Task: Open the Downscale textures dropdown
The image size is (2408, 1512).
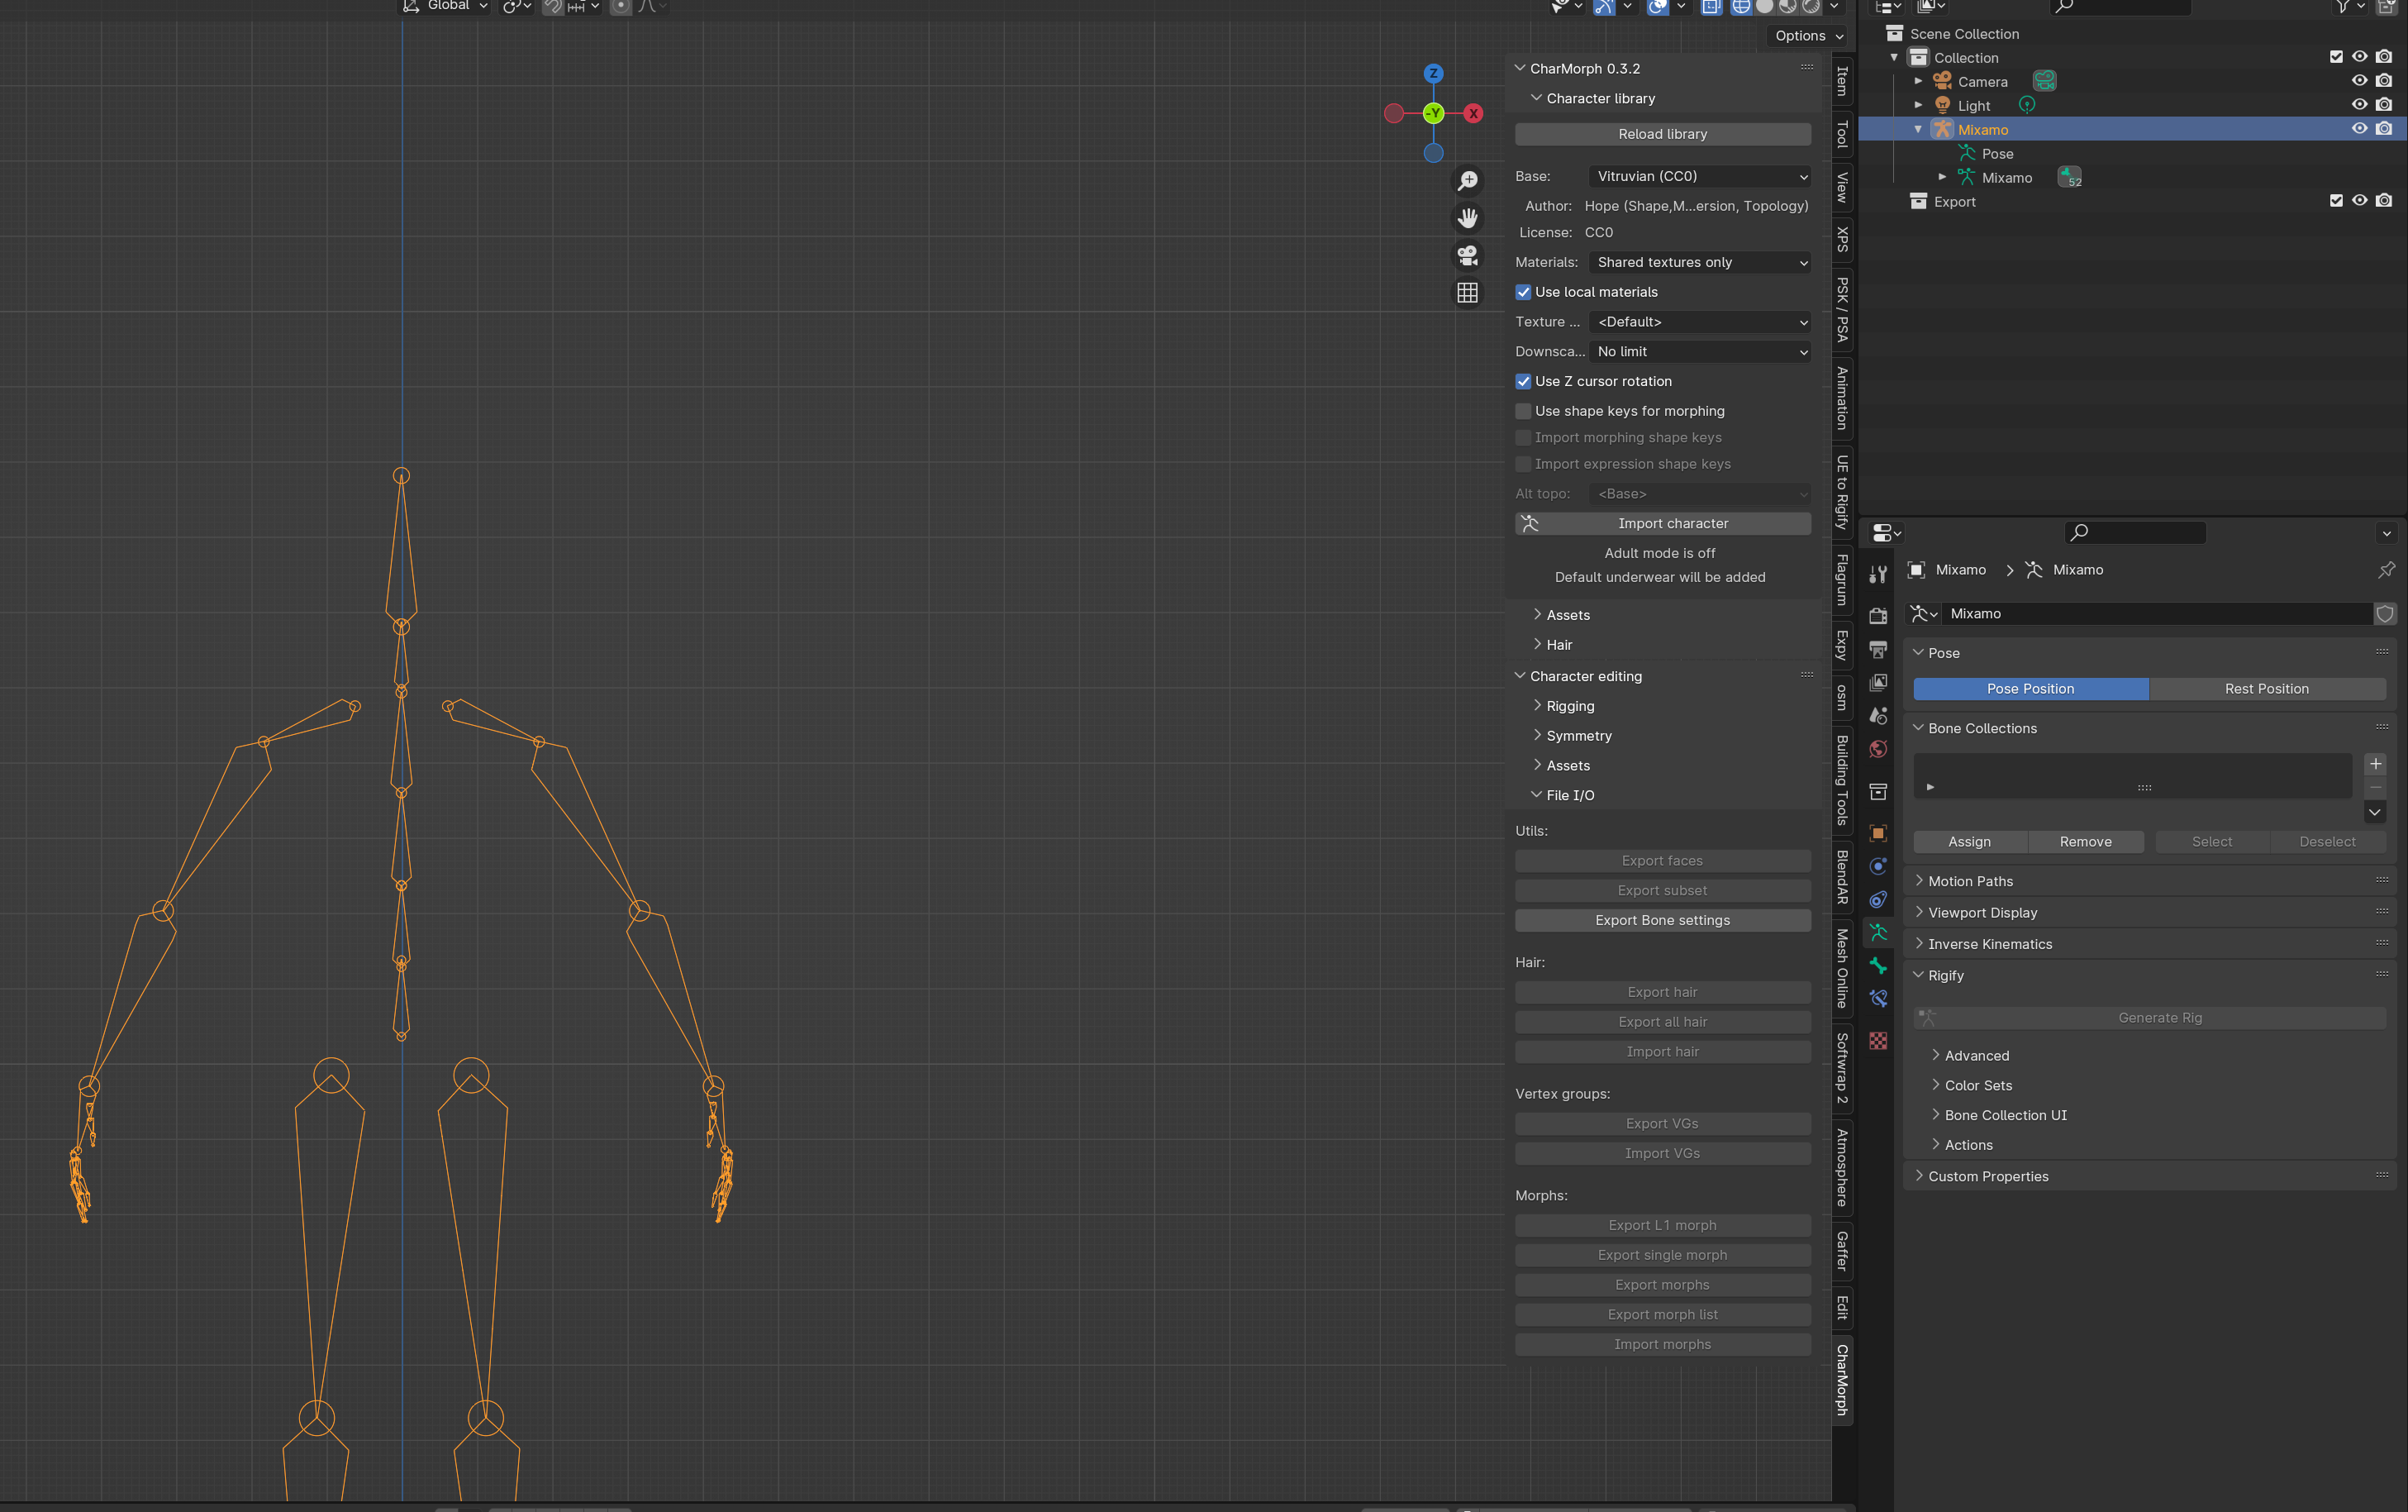Action: (x=1699, y=352)
